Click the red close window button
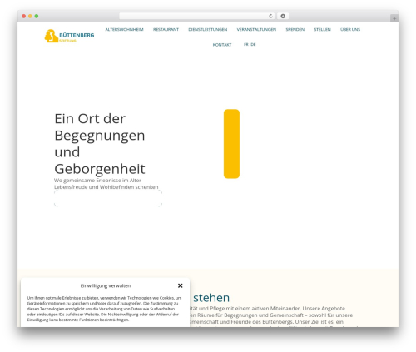The height and width of the screenshot is (352, 416). (24, 16)
